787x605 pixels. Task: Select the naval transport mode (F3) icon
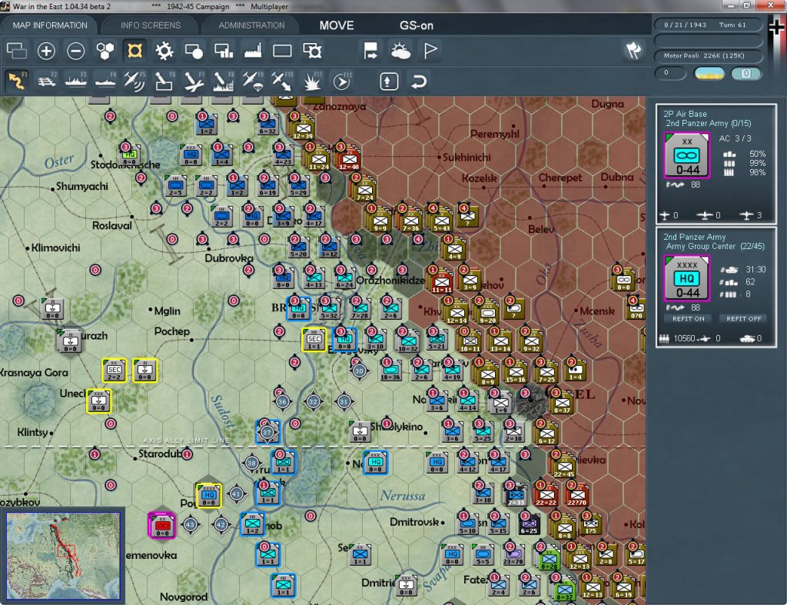[x=76, y=81]
